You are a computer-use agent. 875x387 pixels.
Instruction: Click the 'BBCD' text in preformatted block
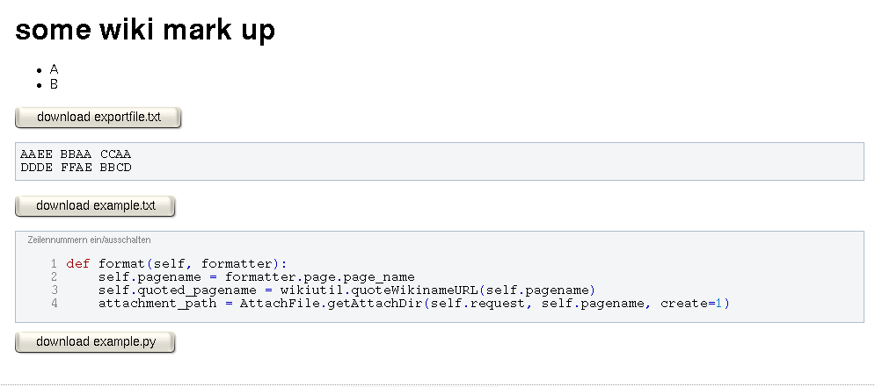tap(115, 167)
